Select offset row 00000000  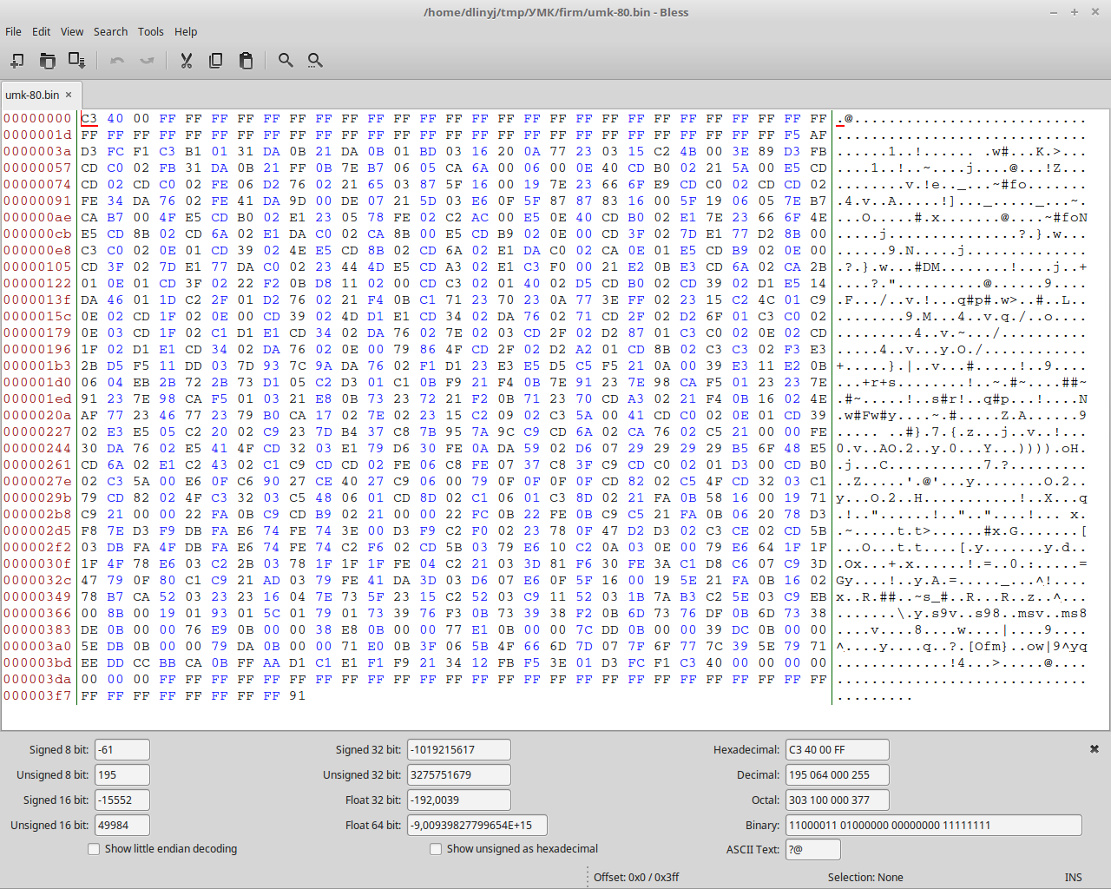pos(38,119)
